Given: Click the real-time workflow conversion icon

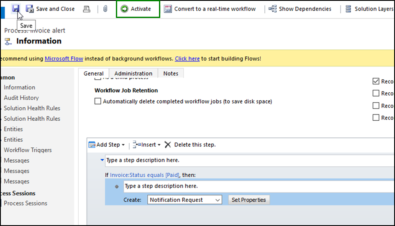Looking at the screenshot, I should [x=168, y=9].
